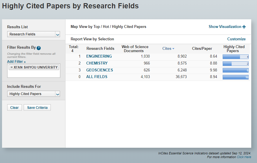
Task: Open the Results List dropdown
Action: point(33,34)
